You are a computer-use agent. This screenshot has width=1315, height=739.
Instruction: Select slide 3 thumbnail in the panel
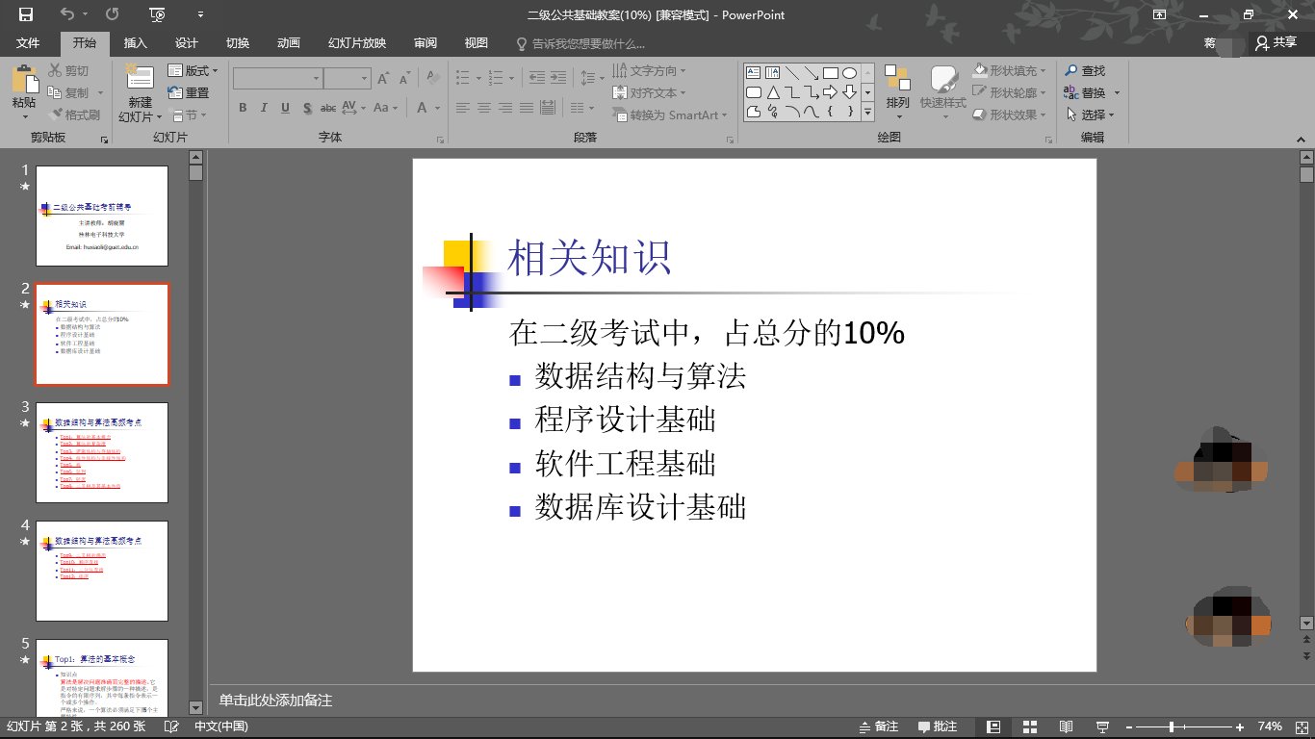click(x=101, y=452)
